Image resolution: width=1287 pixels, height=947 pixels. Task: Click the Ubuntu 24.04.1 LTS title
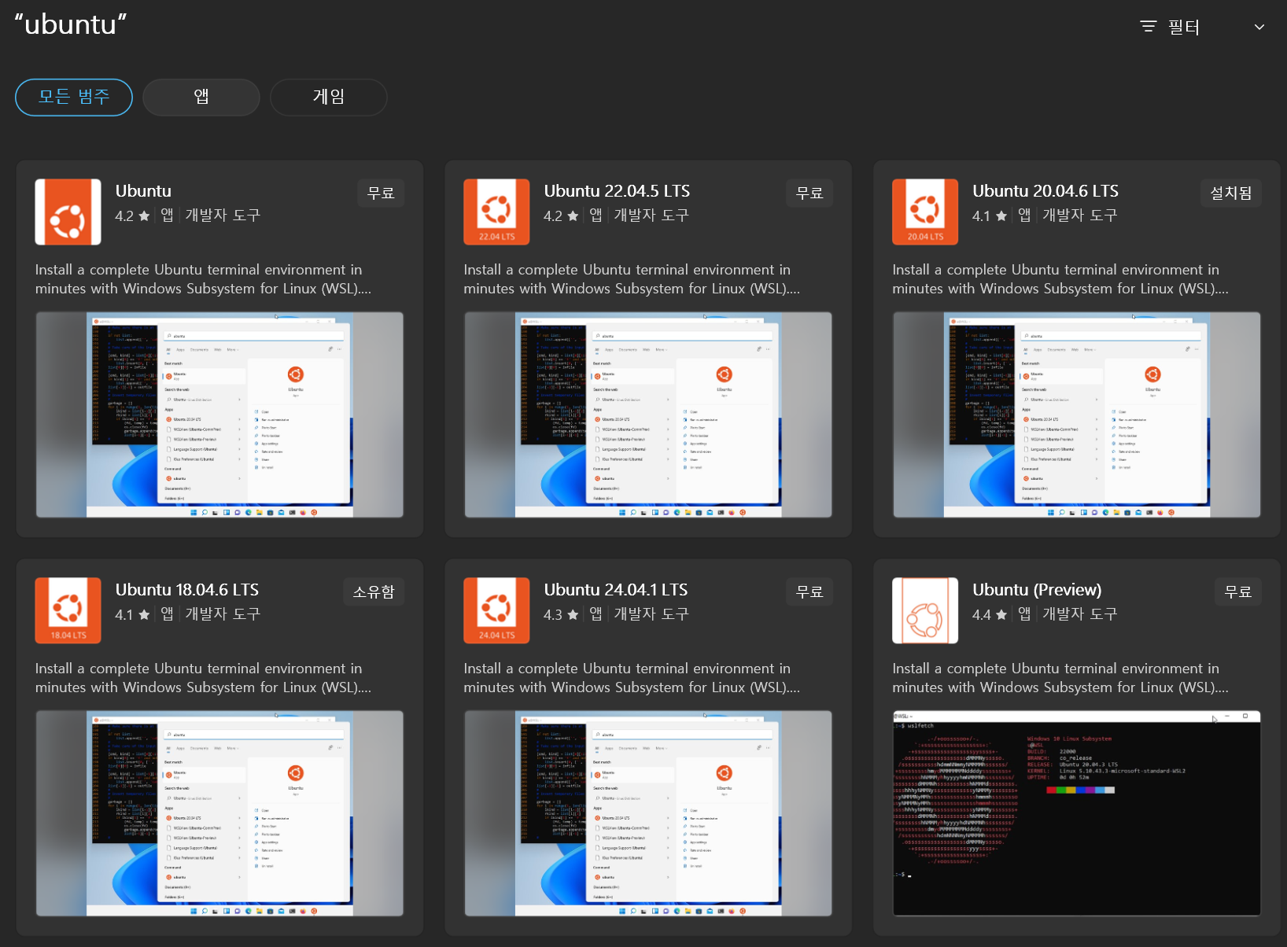pyautogui.click(x=616, y=590)
